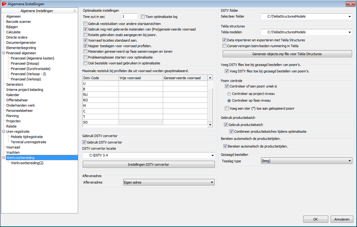The width and height of the screenshot is (357, 227).
Task: Open Calculatie settings in the tree
Action: 13,32
